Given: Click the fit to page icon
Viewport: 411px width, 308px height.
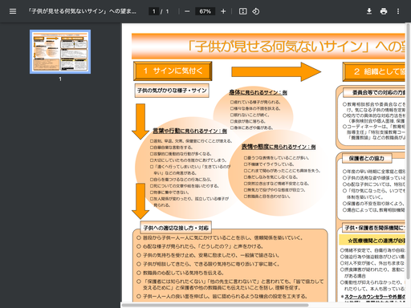Looking at the screenshot, I should click(242, 11).
